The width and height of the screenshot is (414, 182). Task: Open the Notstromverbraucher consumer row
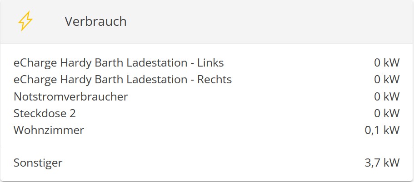click(71, 96)
